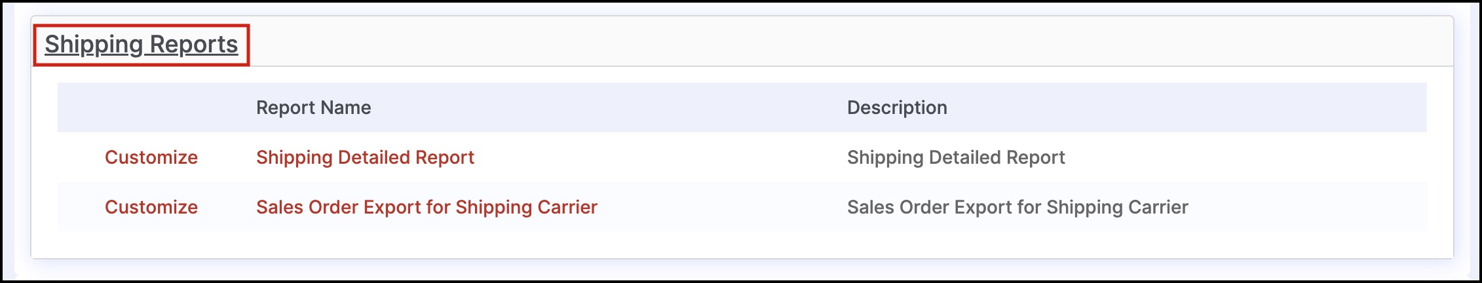Screen dimensions: 1482x283
Task: Open the Shipping Detailed Report link
Action: (365, 157)
